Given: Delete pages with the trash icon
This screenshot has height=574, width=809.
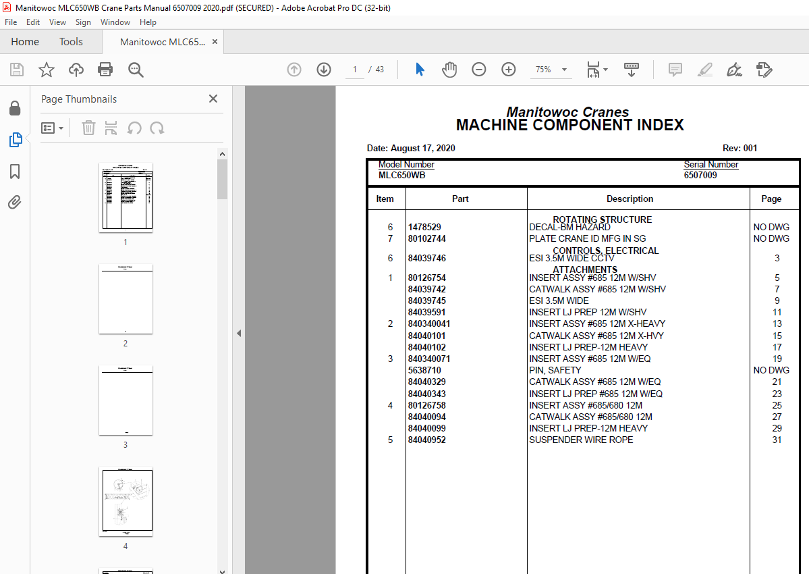Looking at the screenshot, I should pos(89,128).
